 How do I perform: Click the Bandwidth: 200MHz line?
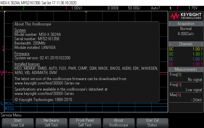[30, 43]
